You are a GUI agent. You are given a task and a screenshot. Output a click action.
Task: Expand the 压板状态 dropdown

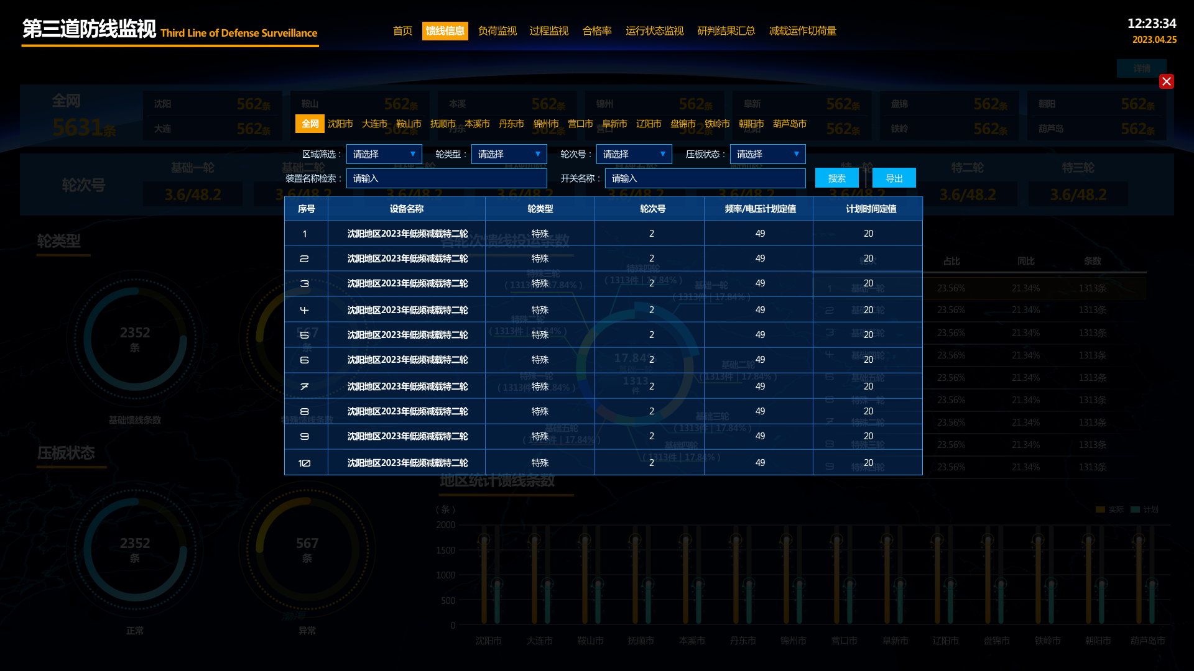pos(767,154)
